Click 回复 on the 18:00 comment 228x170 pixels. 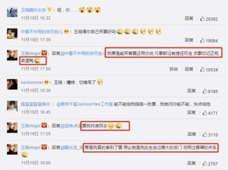[x=192, y=163]
